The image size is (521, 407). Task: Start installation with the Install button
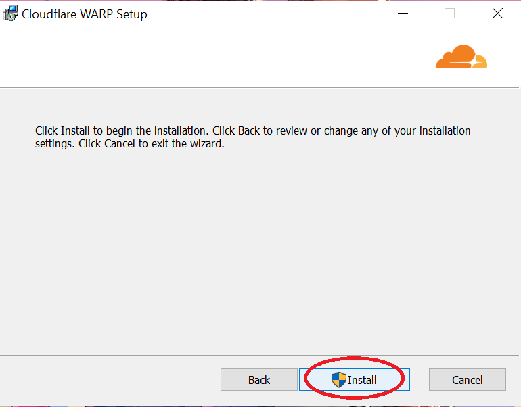pos(362,380)
